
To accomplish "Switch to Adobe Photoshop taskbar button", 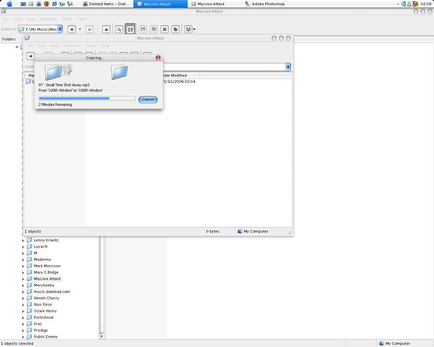I will coord(265,4).
